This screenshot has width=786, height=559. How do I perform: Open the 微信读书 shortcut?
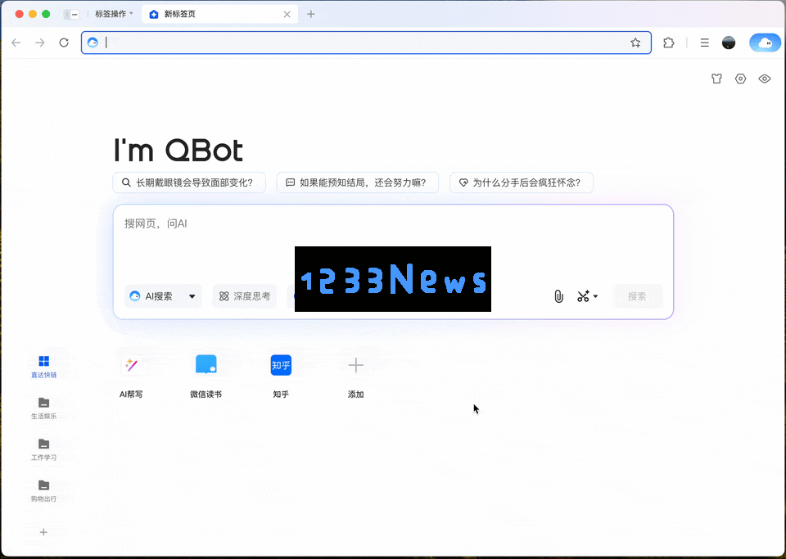click(x=206, y=376)
